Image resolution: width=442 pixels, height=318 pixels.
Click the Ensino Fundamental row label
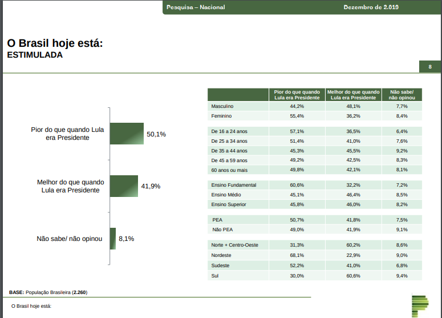[233, 185]
